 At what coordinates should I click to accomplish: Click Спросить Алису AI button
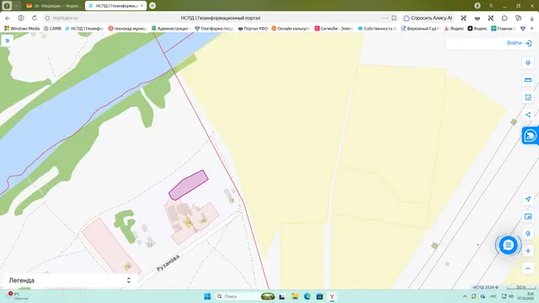(x=428, y=18)
